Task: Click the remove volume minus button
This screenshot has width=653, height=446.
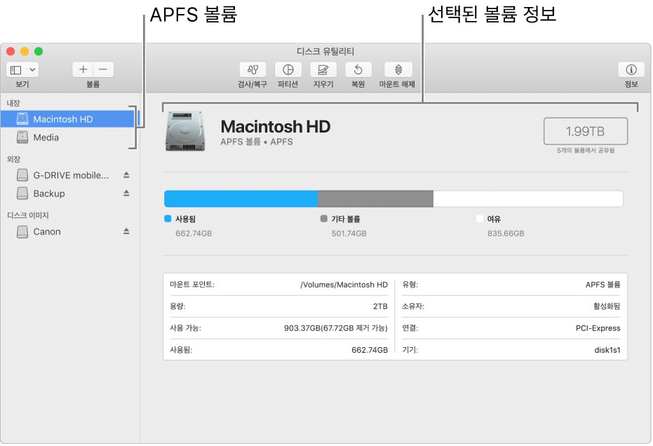Action: [x=103, y=69]
